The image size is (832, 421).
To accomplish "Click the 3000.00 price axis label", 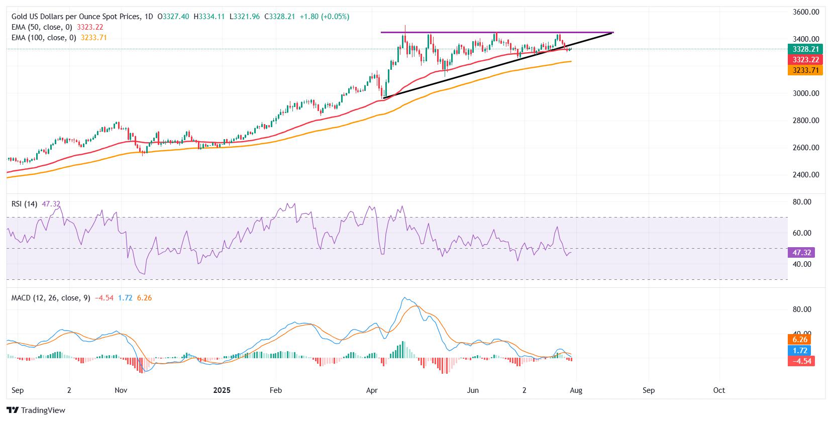I will (806, 93).
